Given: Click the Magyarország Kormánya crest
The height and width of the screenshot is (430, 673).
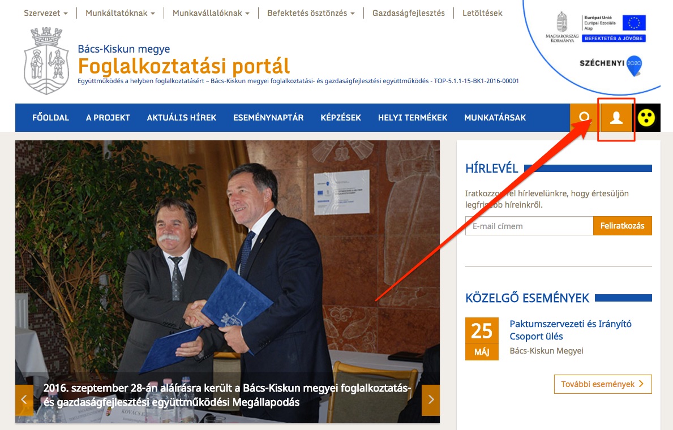Looking at the screenshot, I should tap(562, 27).
